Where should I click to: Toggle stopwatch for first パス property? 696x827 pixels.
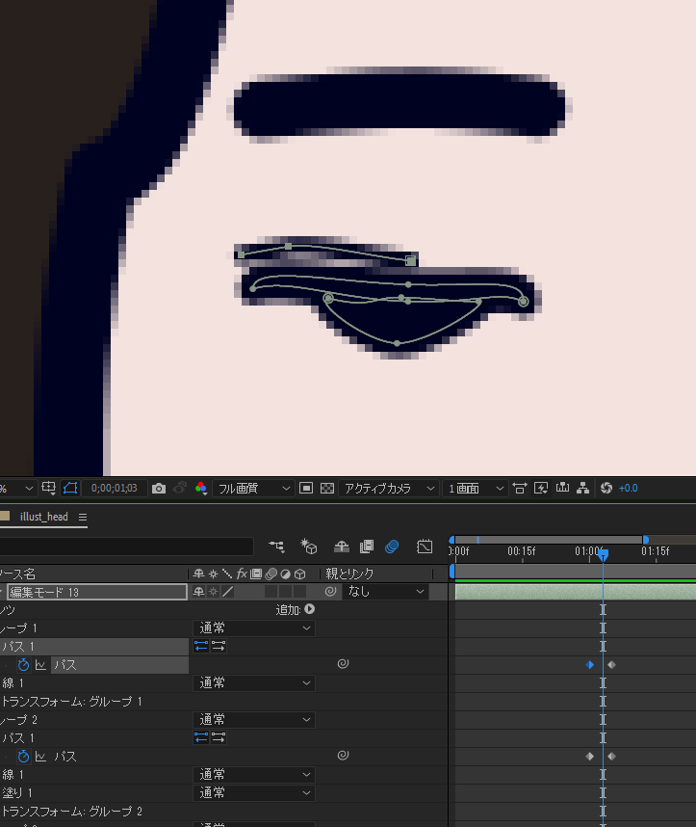23,665
